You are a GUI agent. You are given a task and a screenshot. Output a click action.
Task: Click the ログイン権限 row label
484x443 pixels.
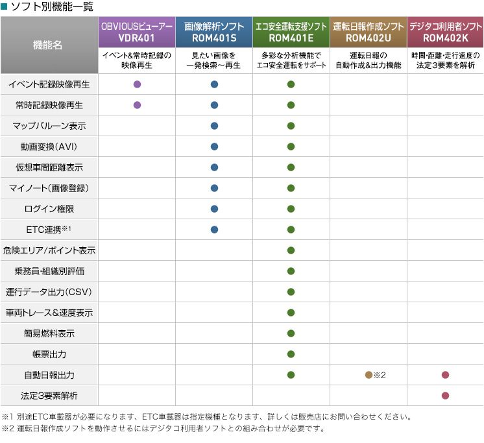pyautogui.click(x=49, y=209)
